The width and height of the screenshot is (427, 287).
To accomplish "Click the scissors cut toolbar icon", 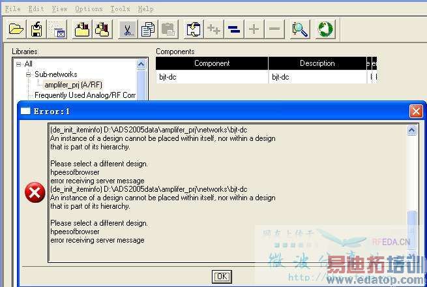I will (127, 29).
